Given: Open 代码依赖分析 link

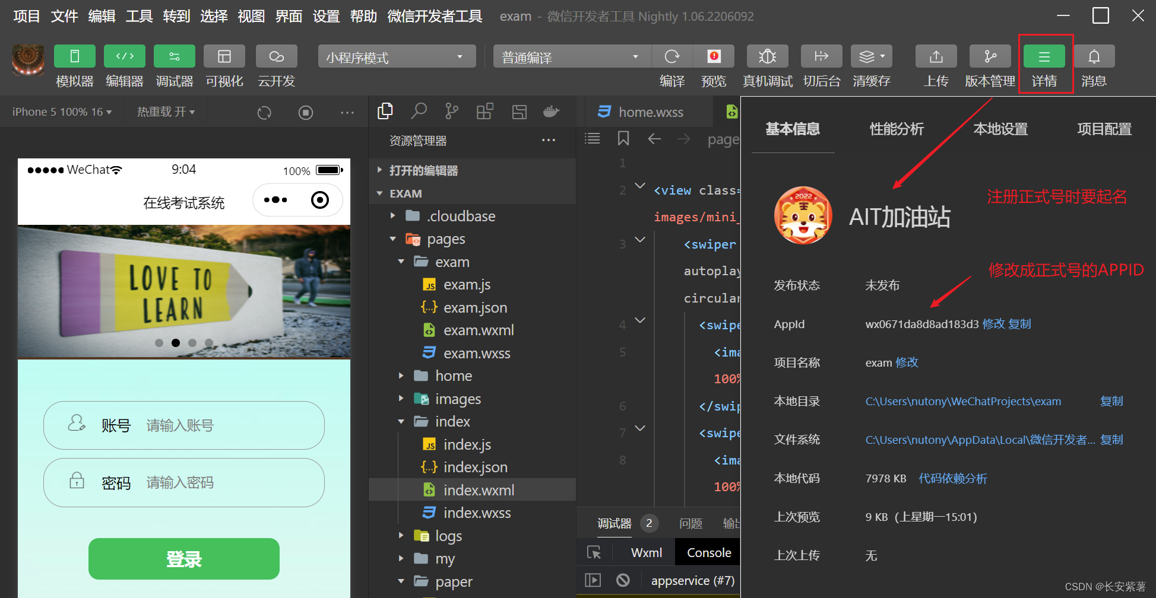Looking at the screenshot, I should coord(953,479).
